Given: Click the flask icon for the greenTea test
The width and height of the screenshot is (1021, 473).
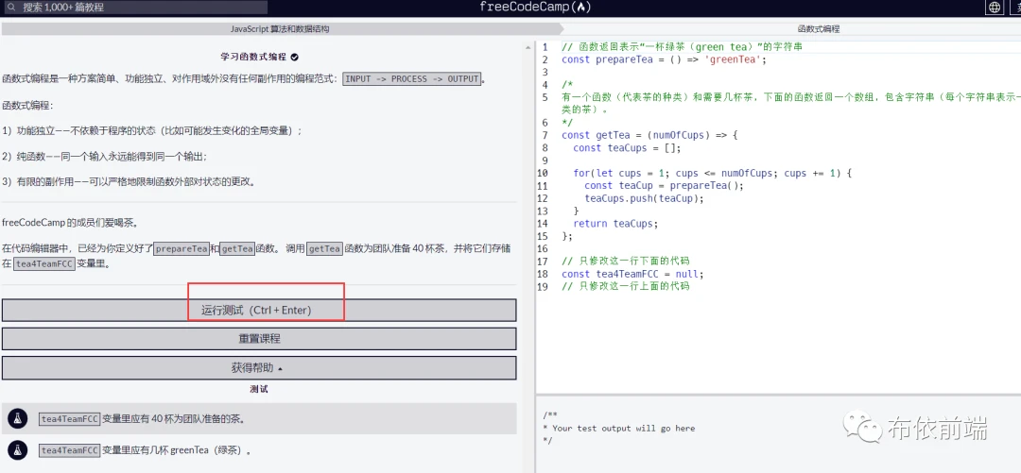Looking at the screenshot, I should 17,450.
